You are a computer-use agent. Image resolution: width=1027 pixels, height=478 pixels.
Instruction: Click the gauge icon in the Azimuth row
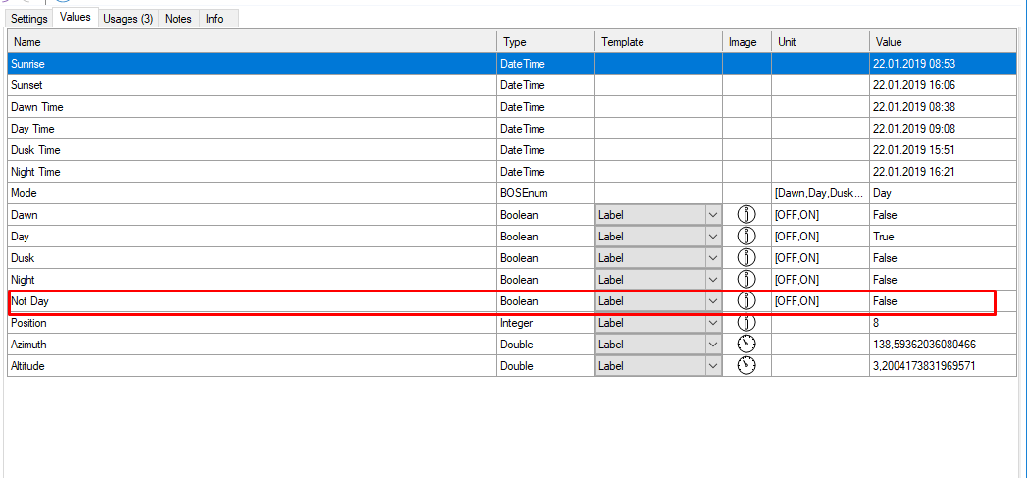click(x=746, y=345)
